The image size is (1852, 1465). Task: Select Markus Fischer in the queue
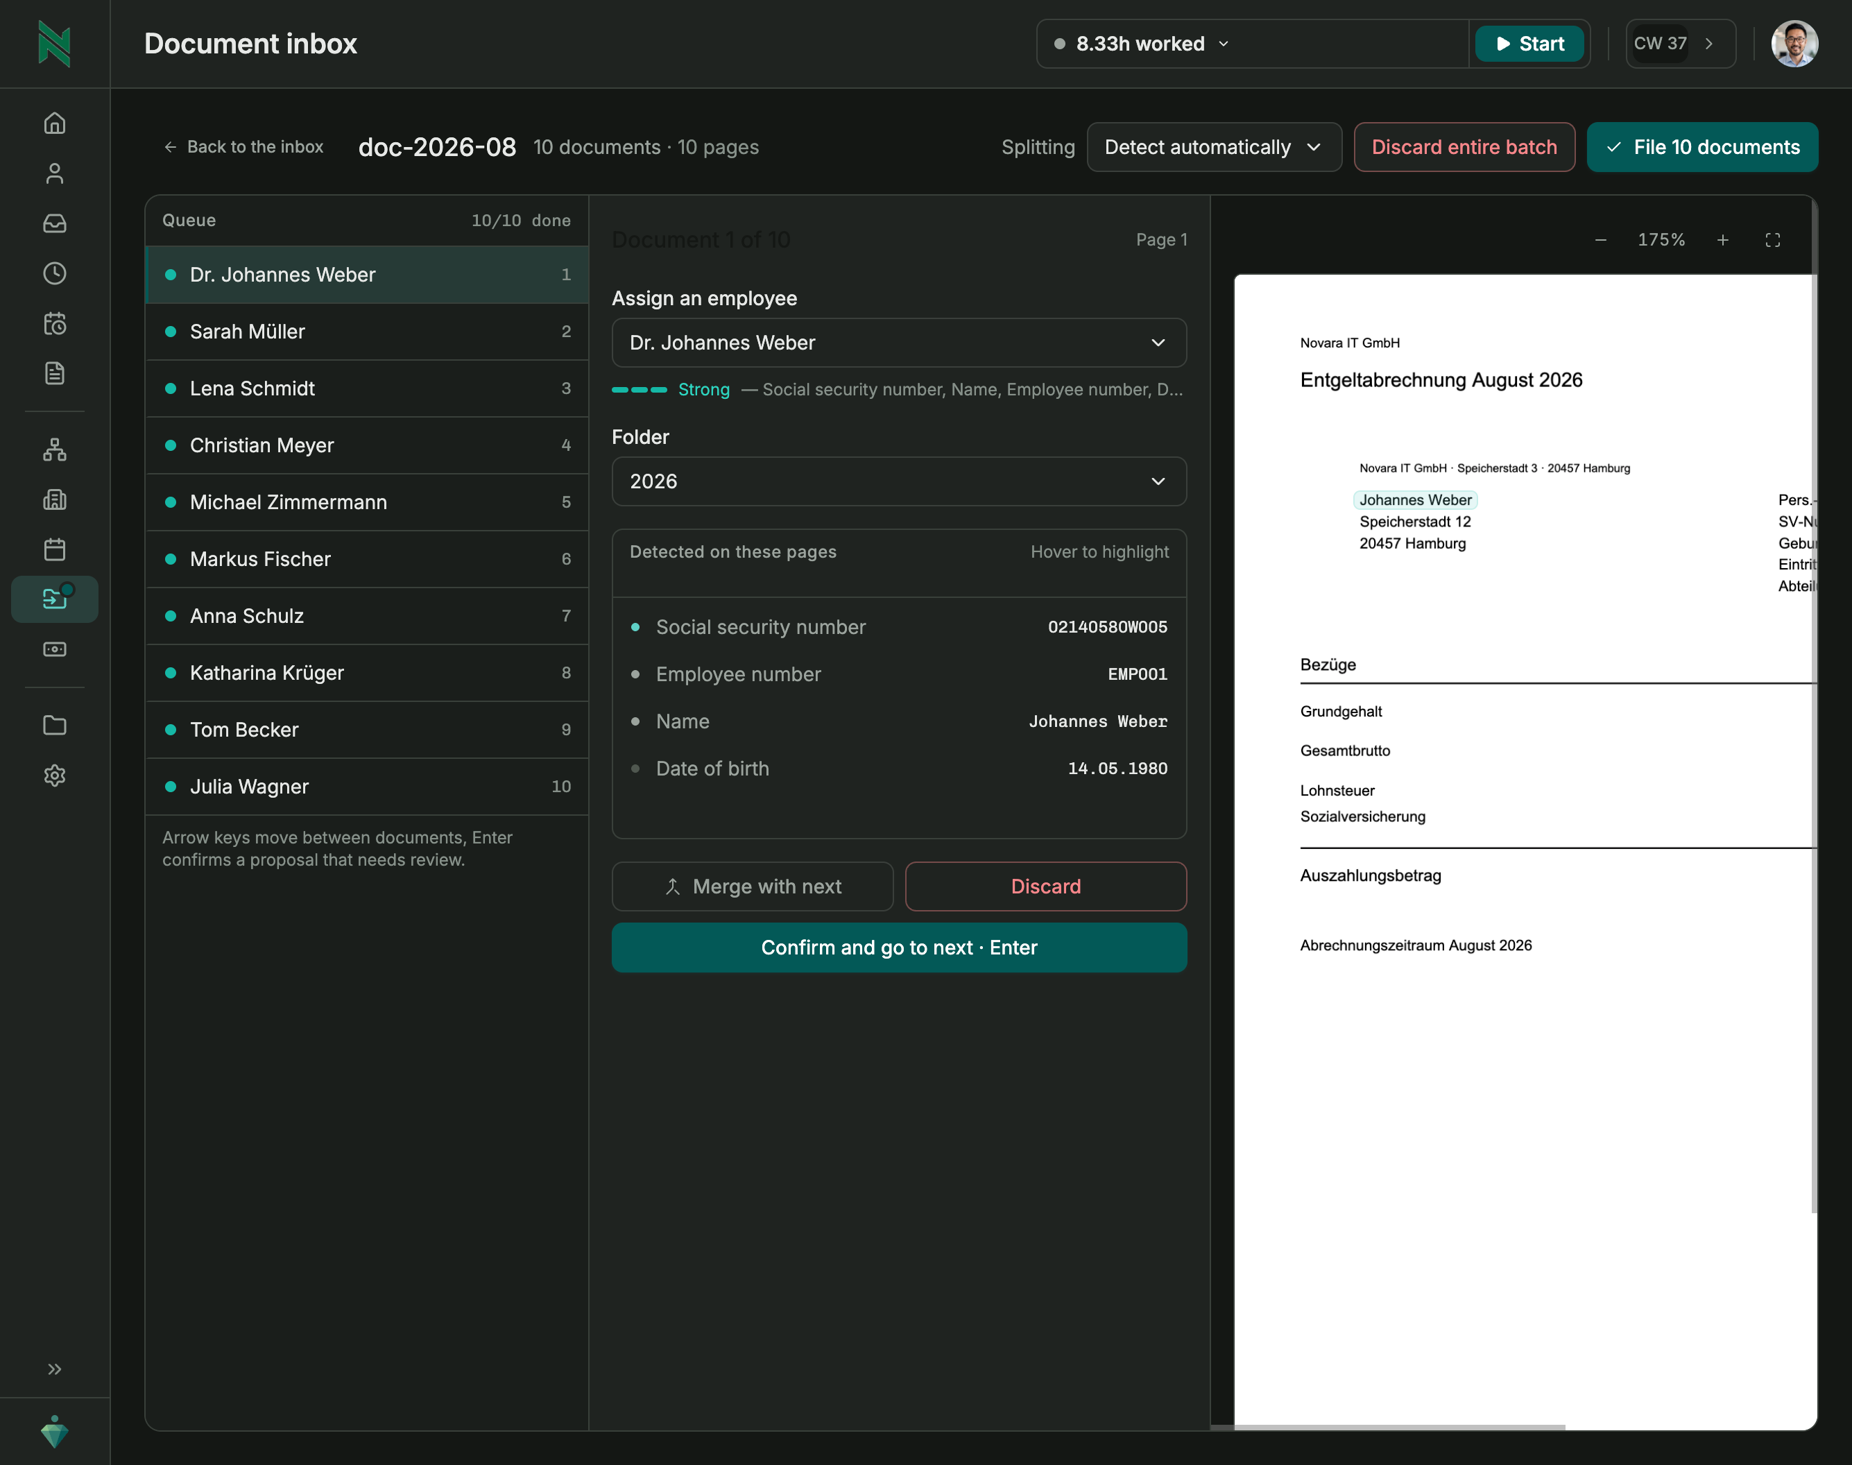367,559
